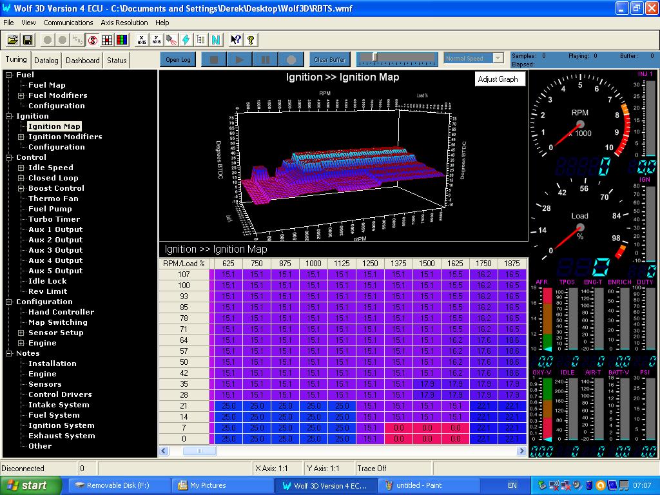Click the grid with red cell icon
This screenshot has width=660, height=495.
pyautogui.click(x=107, y=40)
